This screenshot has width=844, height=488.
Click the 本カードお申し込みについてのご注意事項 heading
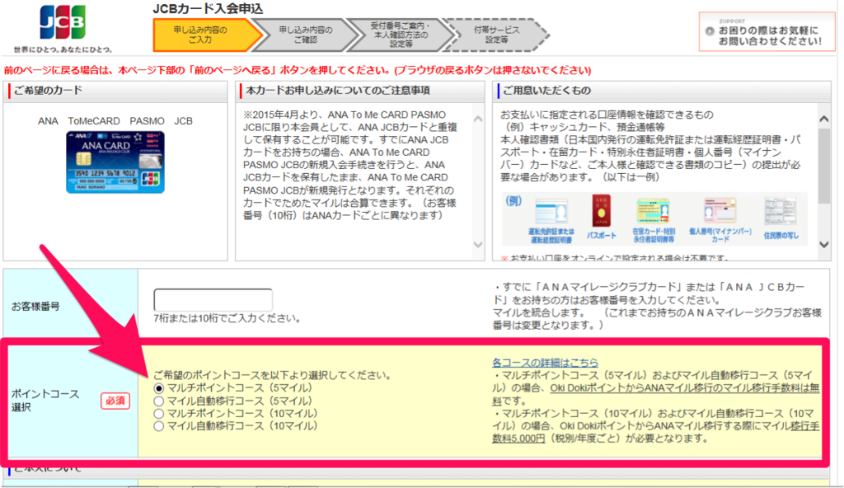click(x=338, y=91)
